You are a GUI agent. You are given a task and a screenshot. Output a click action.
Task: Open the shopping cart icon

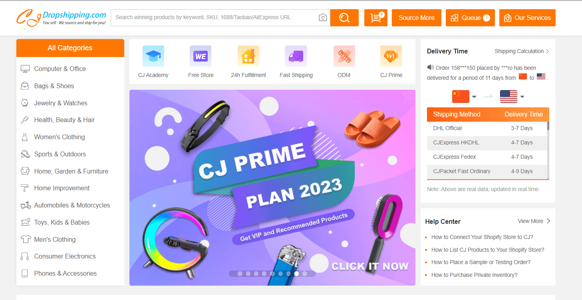(376, 18)
